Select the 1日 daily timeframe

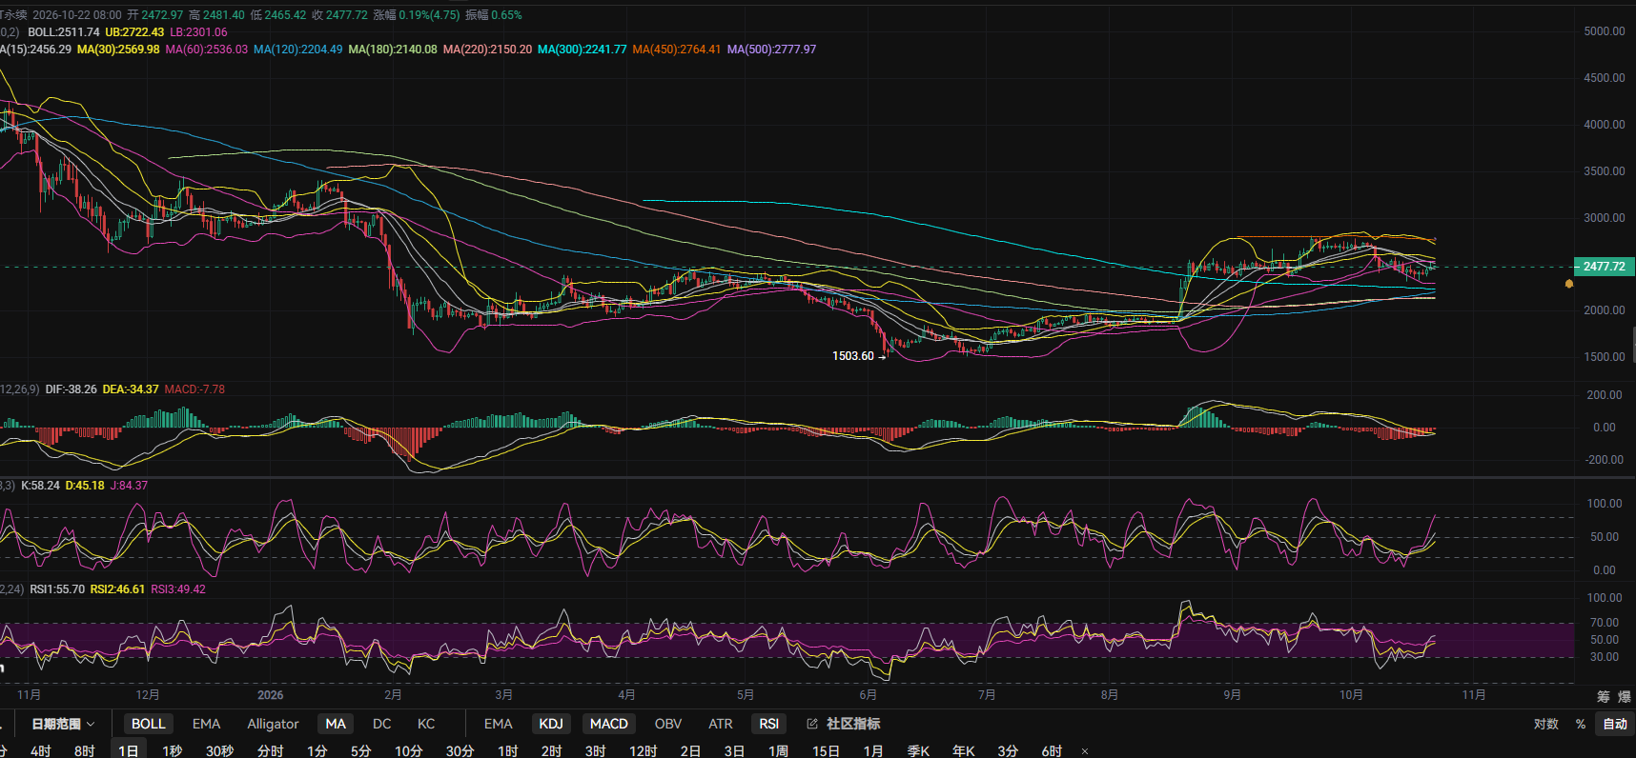(x=129, y=751)
